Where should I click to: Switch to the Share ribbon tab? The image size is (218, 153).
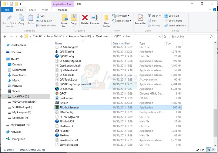click(x=32, y=10)
